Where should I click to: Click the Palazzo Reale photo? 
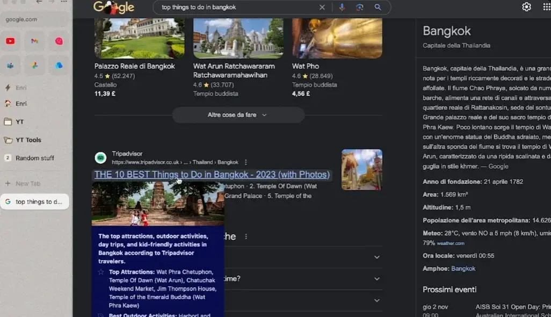point(140,38)
